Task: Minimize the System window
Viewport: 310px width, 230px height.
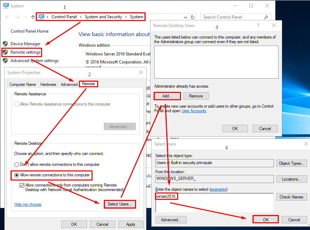Action: click(235, 6)
